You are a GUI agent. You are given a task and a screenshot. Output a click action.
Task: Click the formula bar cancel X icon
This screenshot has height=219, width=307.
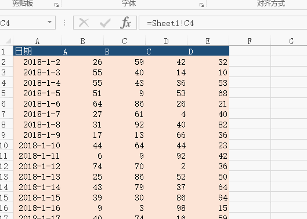(84, 23)
